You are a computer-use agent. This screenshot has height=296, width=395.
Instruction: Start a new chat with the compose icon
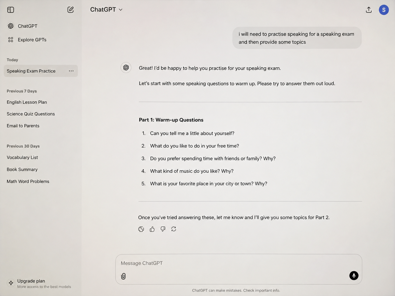tap(70, 10)
